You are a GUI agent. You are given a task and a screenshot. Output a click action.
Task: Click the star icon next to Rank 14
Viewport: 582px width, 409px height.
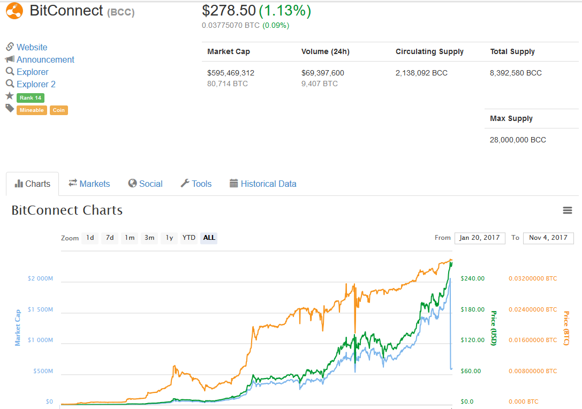(x=10, y=96)
